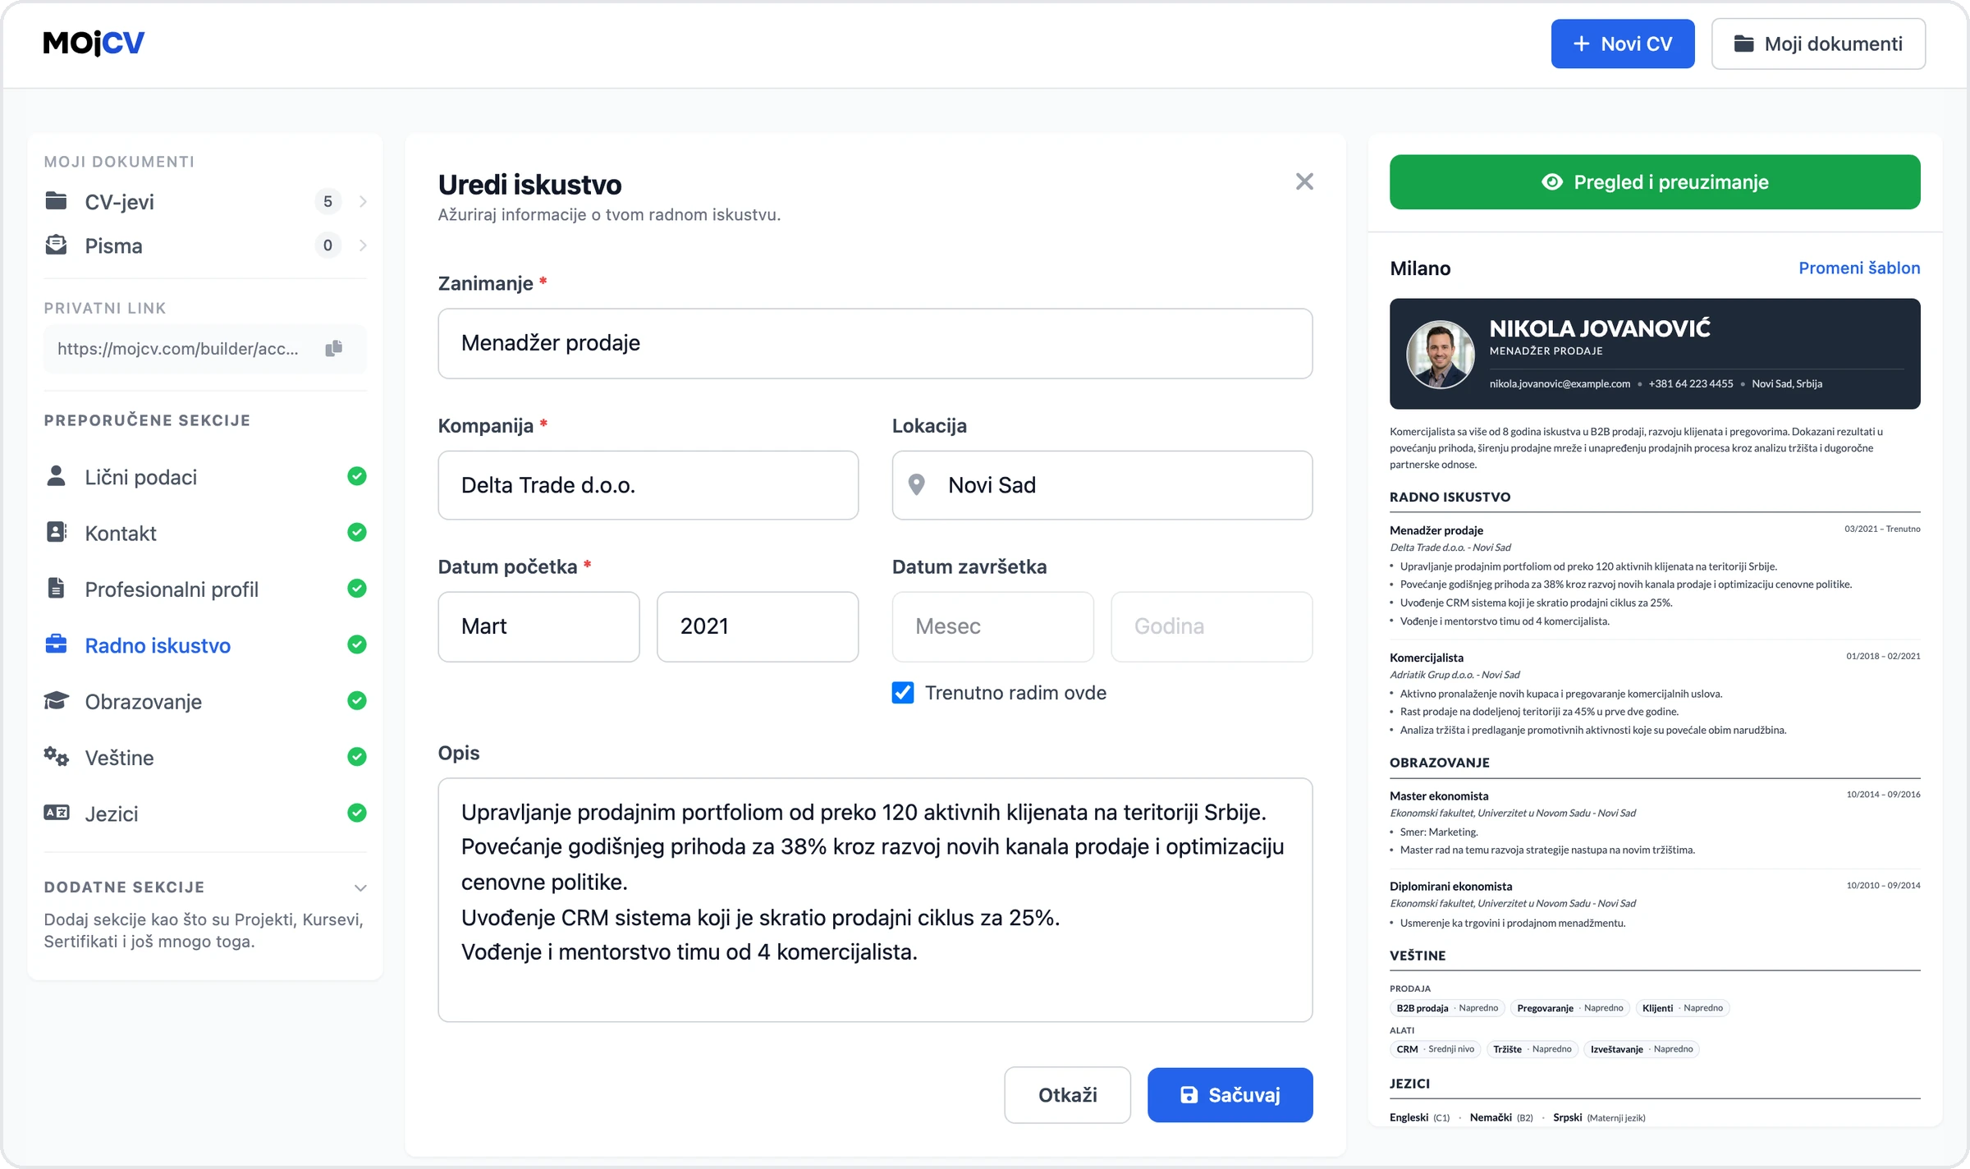This screenshot has height=1169, width=1970.
Task: Expand Pisma with the chevron arrow
Action: tap(363, 245)
